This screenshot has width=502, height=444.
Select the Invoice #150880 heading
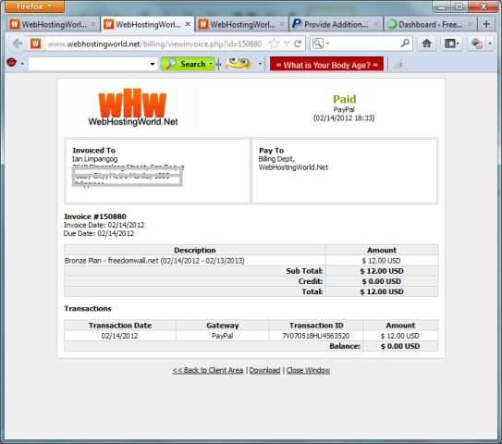pyautogui.click(x=95, y=216)
